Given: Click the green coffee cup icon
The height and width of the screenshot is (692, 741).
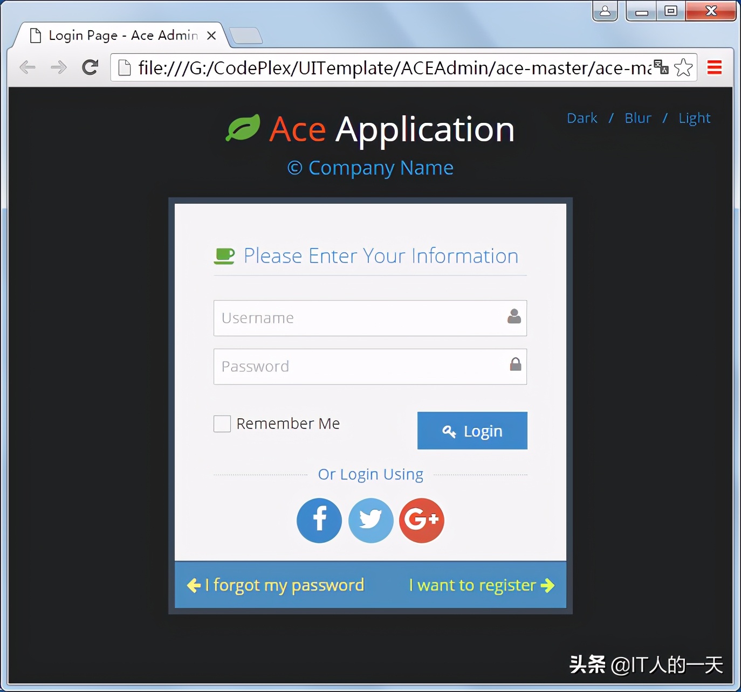Looking at the screenshot, I should click(224, 256).
